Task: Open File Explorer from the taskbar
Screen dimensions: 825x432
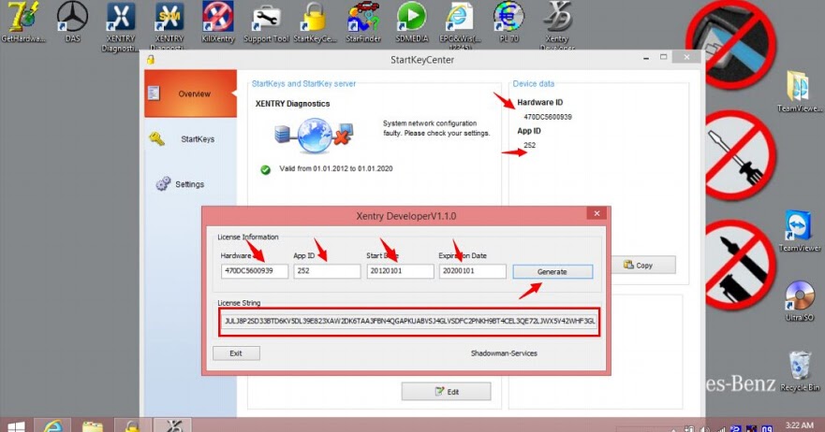Action: pyautogui.click(x=93, y=425)
